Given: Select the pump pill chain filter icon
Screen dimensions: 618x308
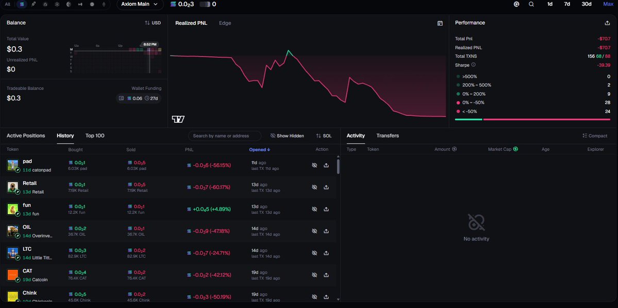Looking at the screenshot, I should pos(34,4).
